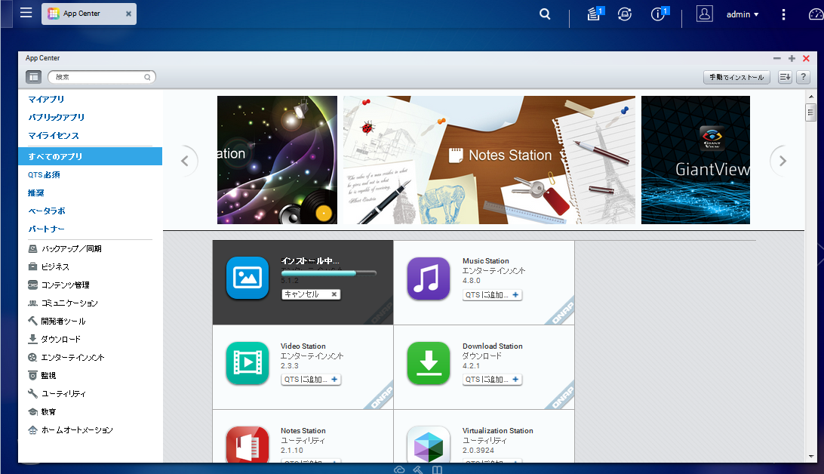This screenshot has height=474, width=824.
Task: Open コミュニケーション category
Action: 63,303
